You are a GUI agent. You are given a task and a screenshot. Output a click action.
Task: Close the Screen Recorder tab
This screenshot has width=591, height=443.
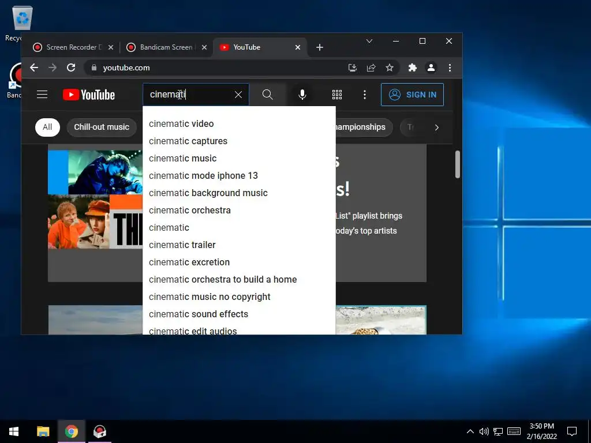(110, 47)
